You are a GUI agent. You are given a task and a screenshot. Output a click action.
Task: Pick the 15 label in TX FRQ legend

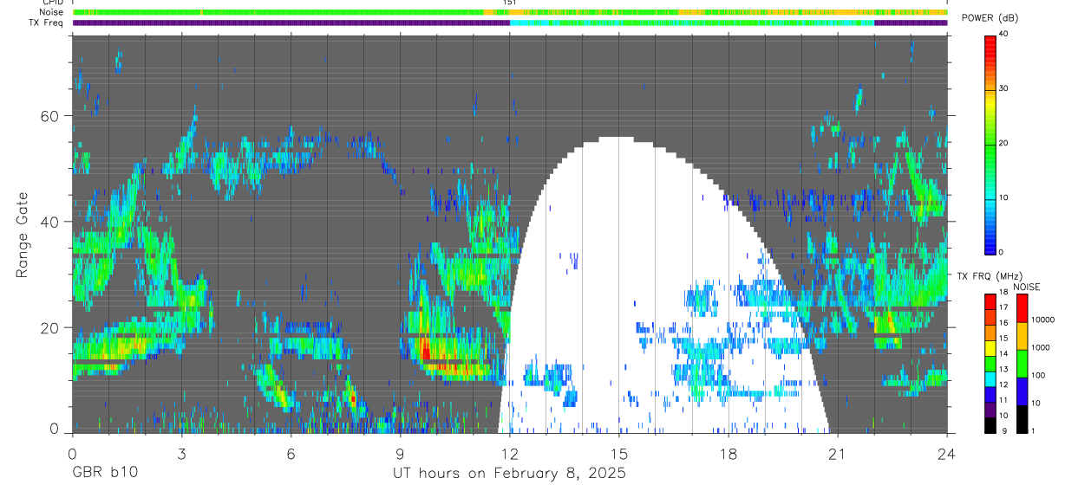point(1004,339)
